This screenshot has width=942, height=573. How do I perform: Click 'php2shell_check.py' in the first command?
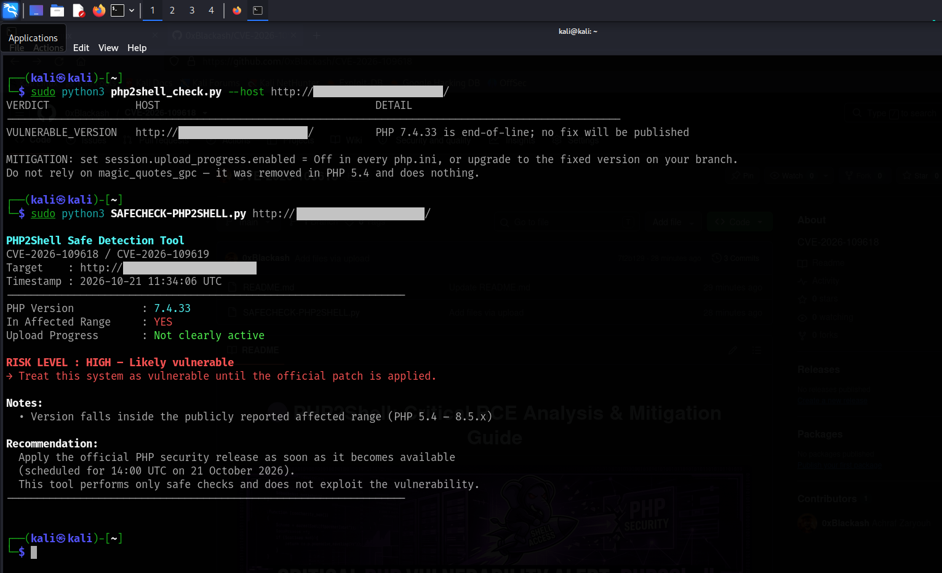click(x=166, y=92)
